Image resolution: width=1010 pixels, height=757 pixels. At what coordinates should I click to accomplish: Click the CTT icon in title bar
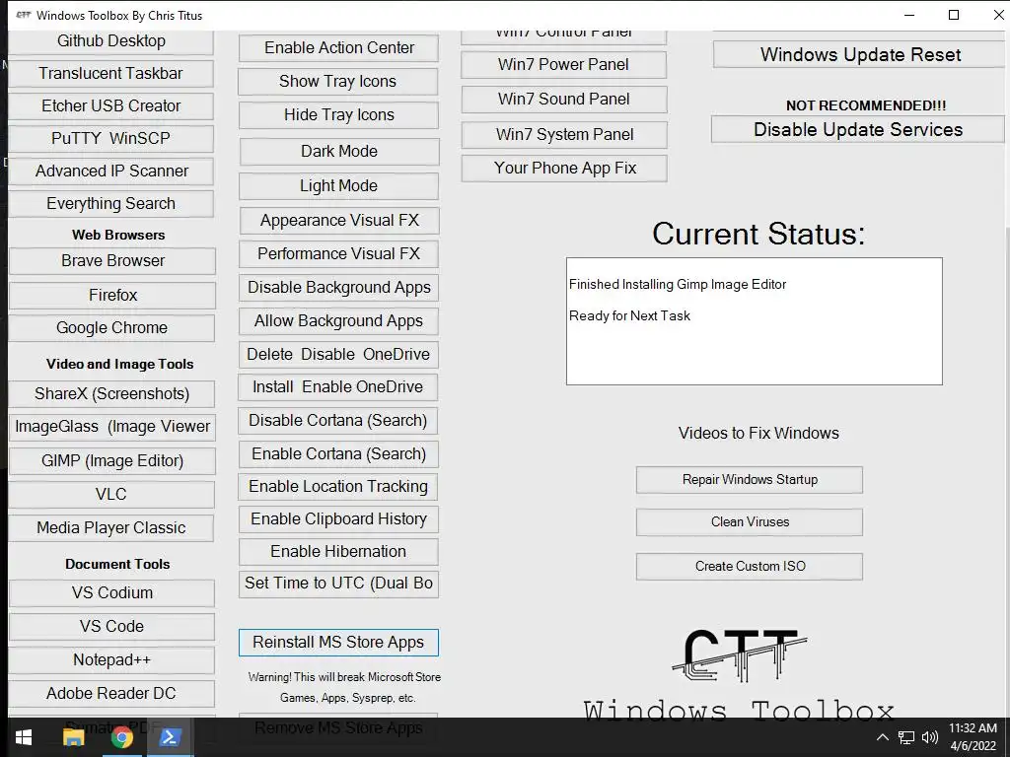[24, 15]
